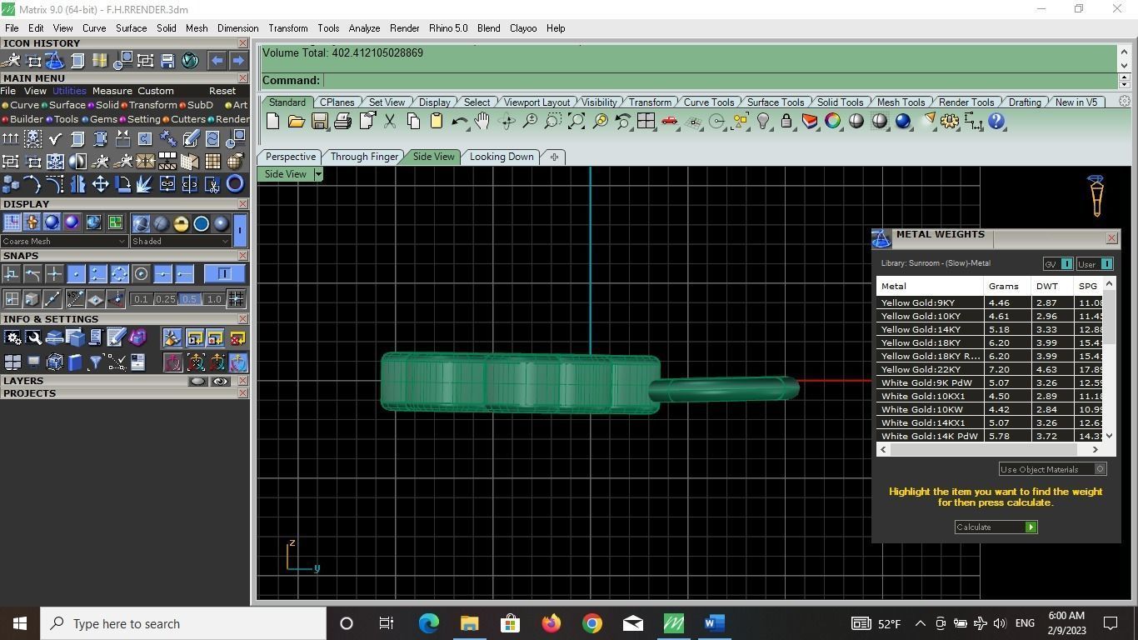The height and width of the screenshot is (640, 1138).
Task: Click the forward arrow in Icon History
Action: 238,60
